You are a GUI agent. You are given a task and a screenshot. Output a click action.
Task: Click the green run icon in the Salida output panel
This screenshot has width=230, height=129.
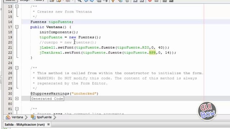coord(6,128)
